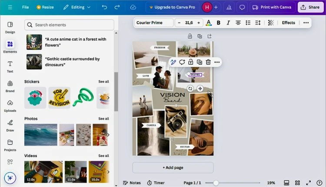Open line spacing options
Image resolution: width=326 pixels, height=187 pixels.
(258, 23)
